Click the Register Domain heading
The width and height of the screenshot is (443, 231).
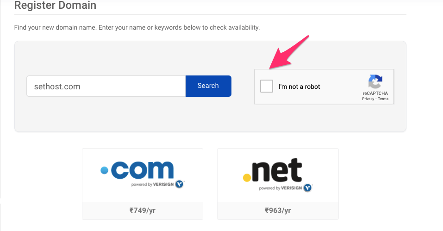click(x=55, y=6)
